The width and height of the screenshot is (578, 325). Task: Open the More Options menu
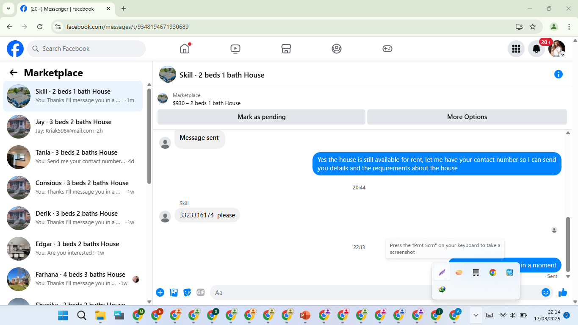(x=467, y=117)
